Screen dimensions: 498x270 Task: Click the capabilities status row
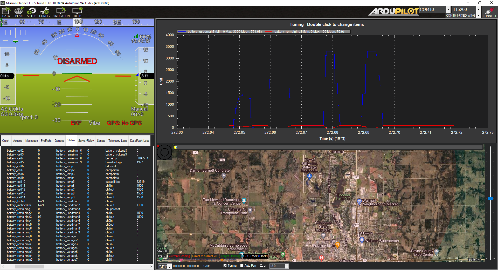(x=125, y=182)
